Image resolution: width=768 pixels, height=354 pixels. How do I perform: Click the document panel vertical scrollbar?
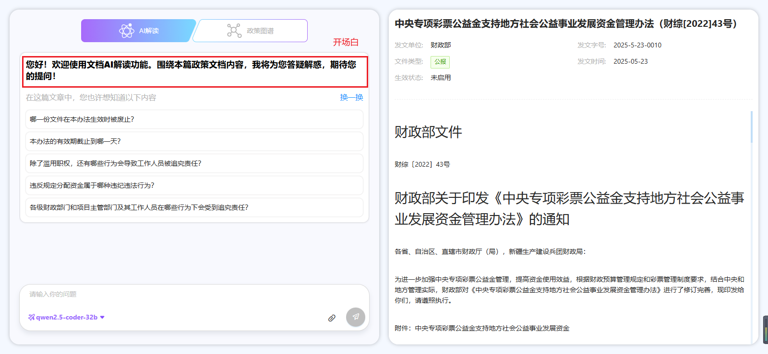pos(751,127)
